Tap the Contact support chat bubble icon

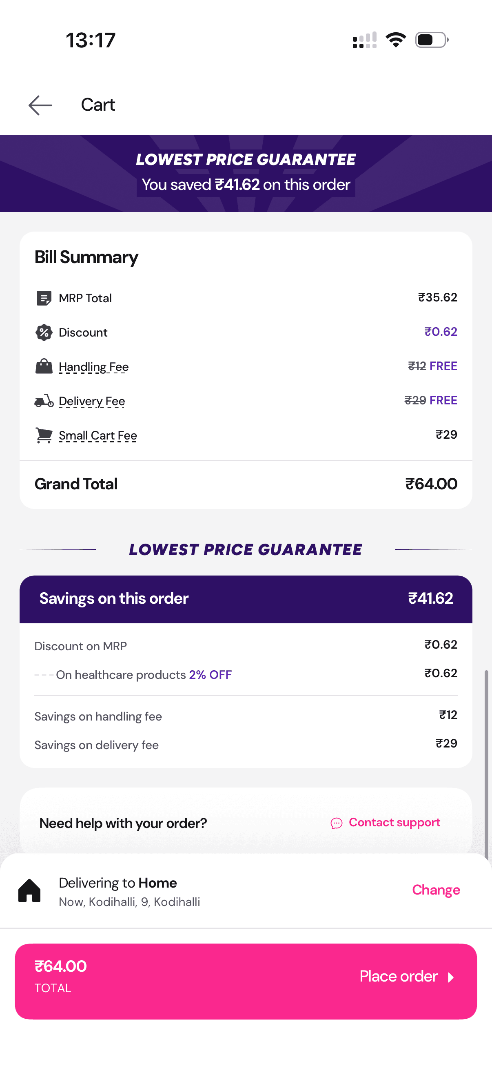(x=336, y=823)
